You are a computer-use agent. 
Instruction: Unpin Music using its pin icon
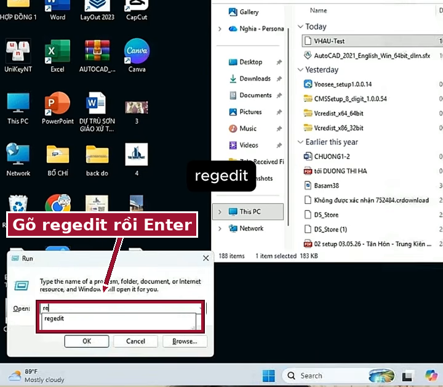click(279, 128)
